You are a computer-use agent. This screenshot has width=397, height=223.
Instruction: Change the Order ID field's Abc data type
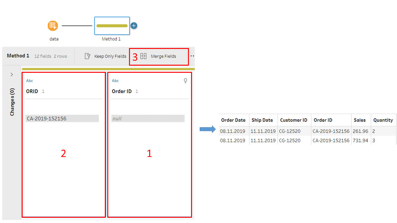pyautogui.click(x=115, y=81)
